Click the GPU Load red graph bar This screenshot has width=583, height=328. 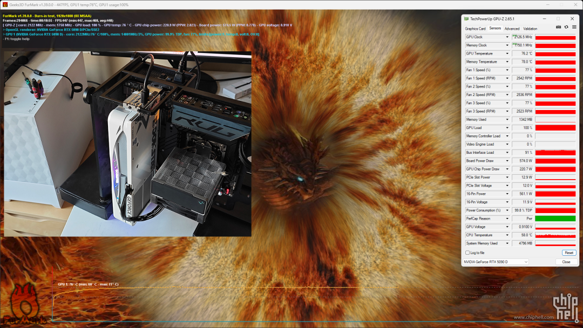[x=555, y=128]
